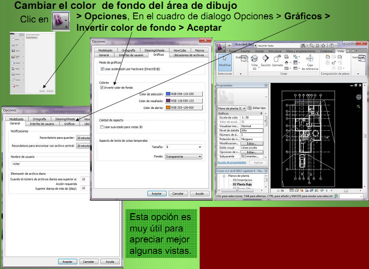Screen dimensions: 369x269
Task: Open the Tamaño dropdown
Action: (183, 148)
